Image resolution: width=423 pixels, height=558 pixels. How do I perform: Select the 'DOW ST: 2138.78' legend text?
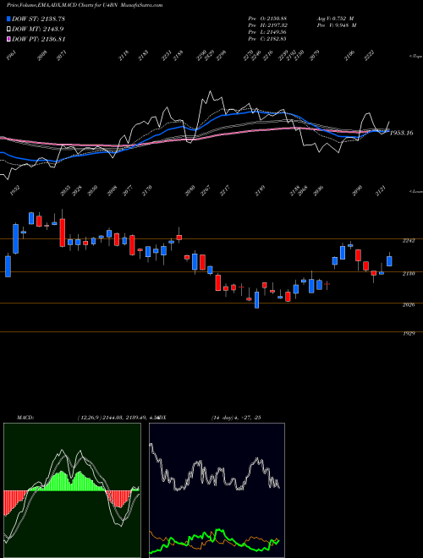[38, 19]
